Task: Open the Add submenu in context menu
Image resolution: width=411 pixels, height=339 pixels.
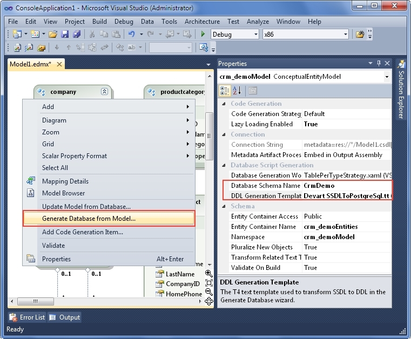Action: pos(109,107)
